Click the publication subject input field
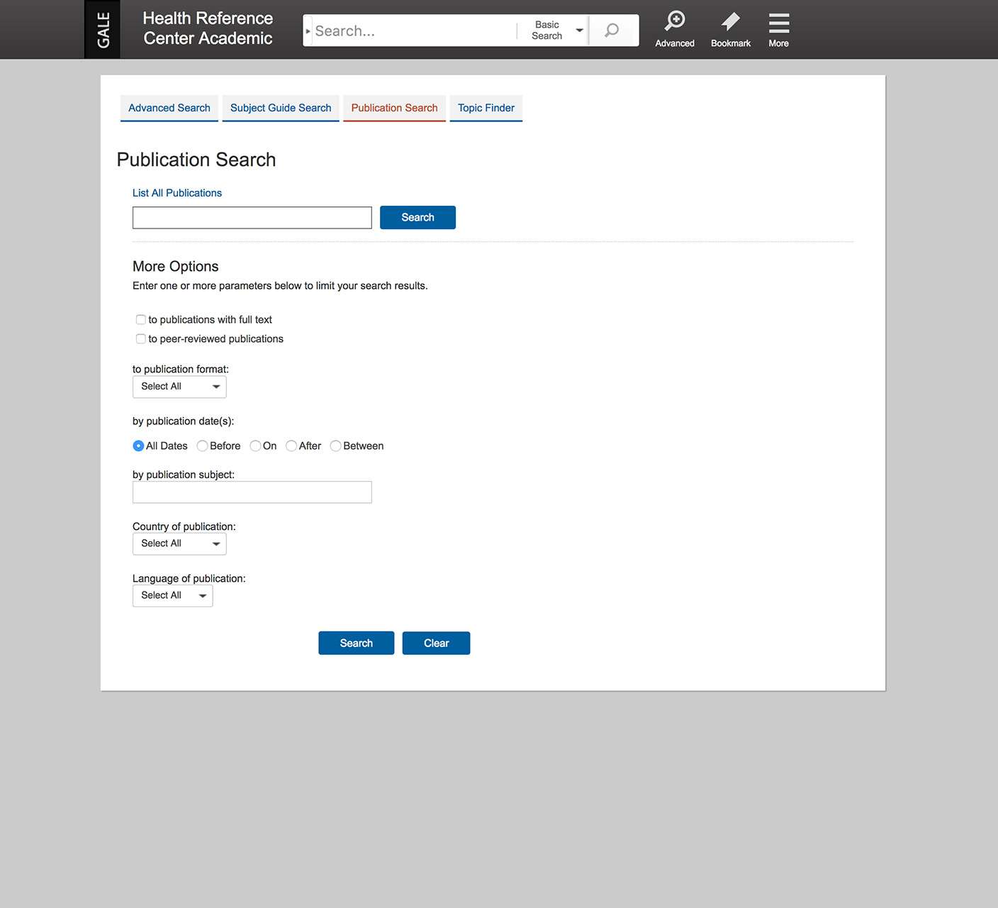This screenshot has width=998, height=908. coord(252,492)
